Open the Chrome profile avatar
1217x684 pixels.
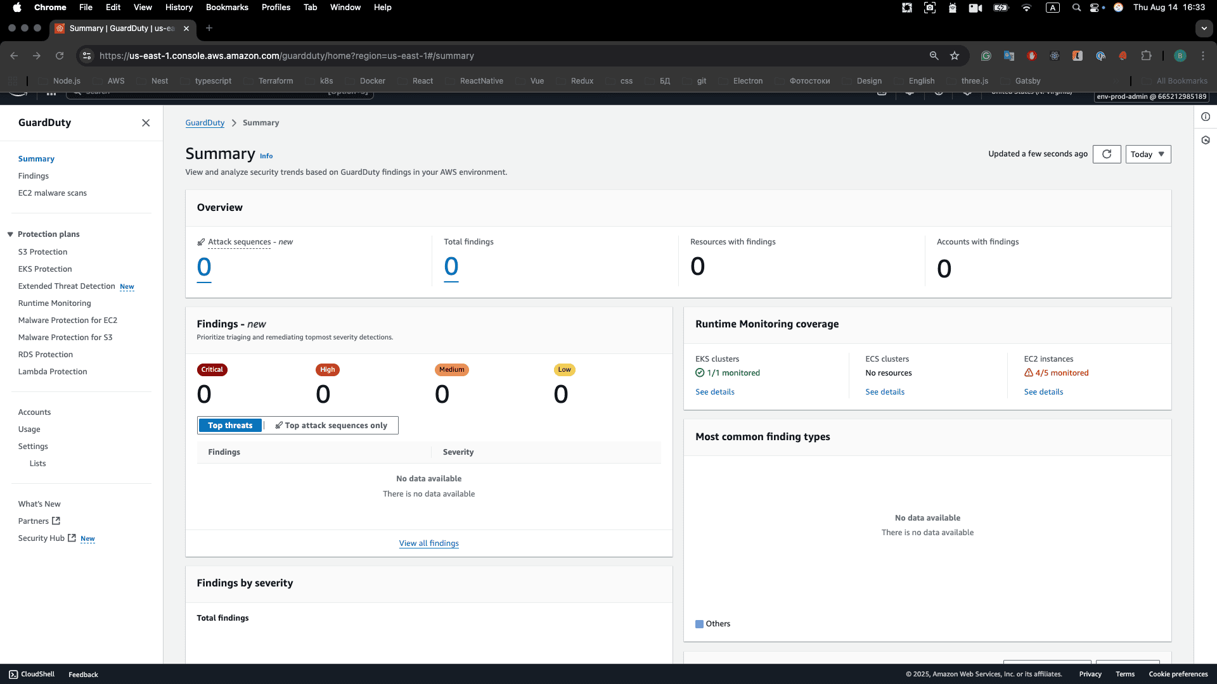pos(1180,56)
